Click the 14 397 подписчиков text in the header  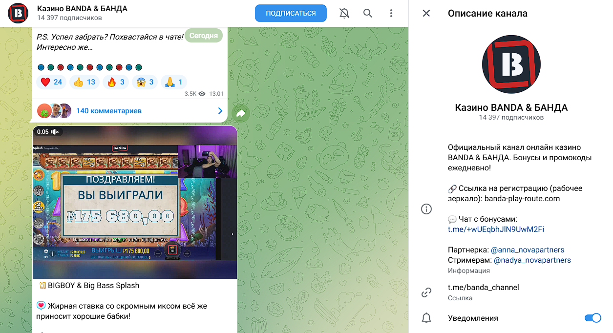point(69,18)
